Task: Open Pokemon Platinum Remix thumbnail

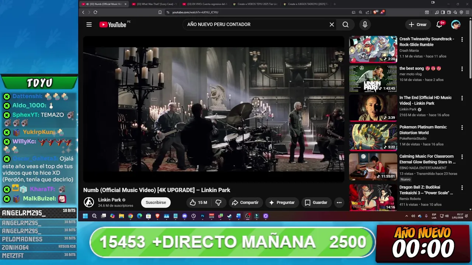Action: coord(373,137)
